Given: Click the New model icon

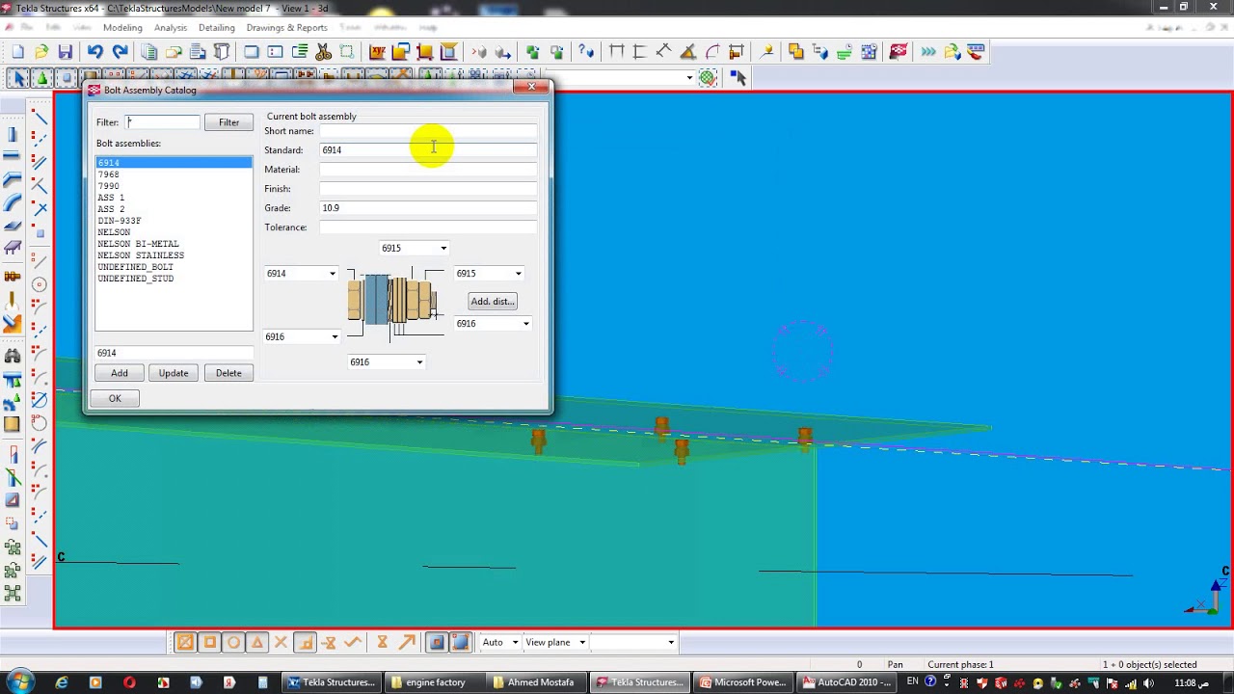Looking at the screenshot, I should (18, 52).
